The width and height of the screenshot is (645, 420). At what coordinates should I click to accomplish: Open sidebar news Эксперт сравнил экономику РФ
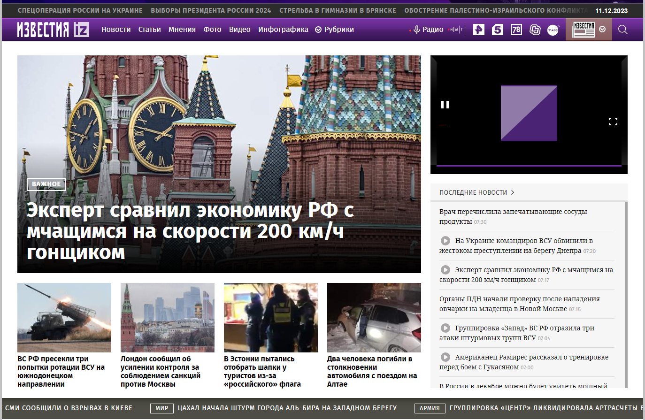click(526, 275)
